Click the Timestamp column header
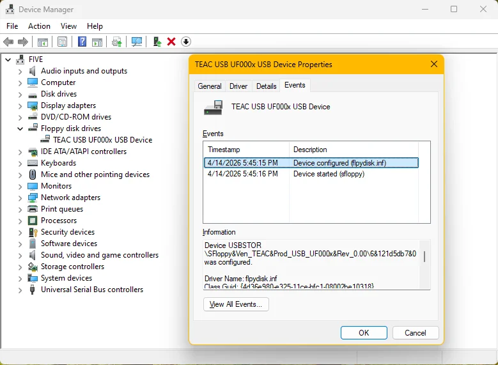 [x=246, y=150]
